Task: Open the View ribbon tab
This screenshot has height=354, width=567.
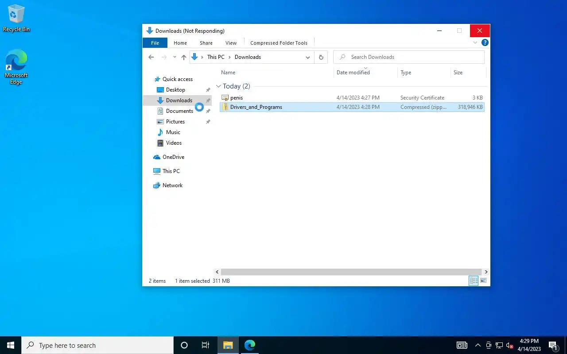Action: click(x=231, y=43)
